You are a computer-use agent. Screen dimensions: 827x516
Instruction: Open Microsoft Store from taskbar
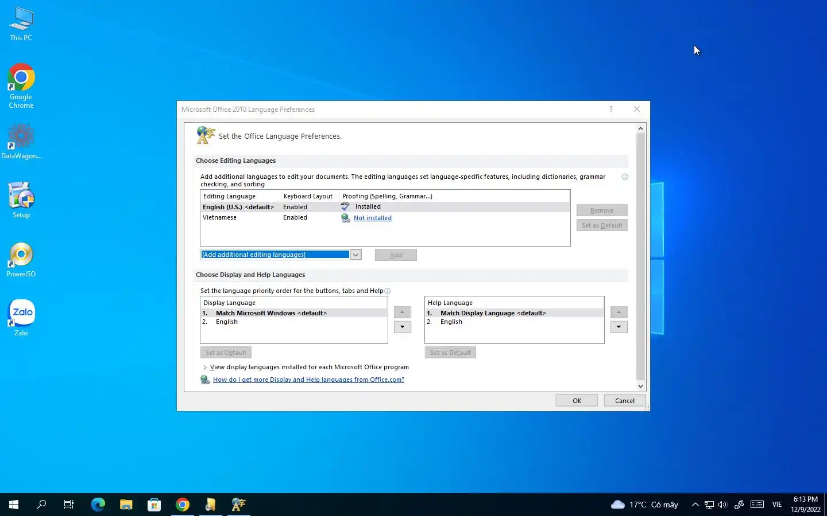(x=154, y=505)
